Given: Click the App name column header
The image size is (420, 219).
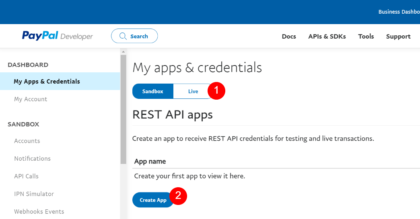Looking at the screenshot, I should (x=150, y=162).
